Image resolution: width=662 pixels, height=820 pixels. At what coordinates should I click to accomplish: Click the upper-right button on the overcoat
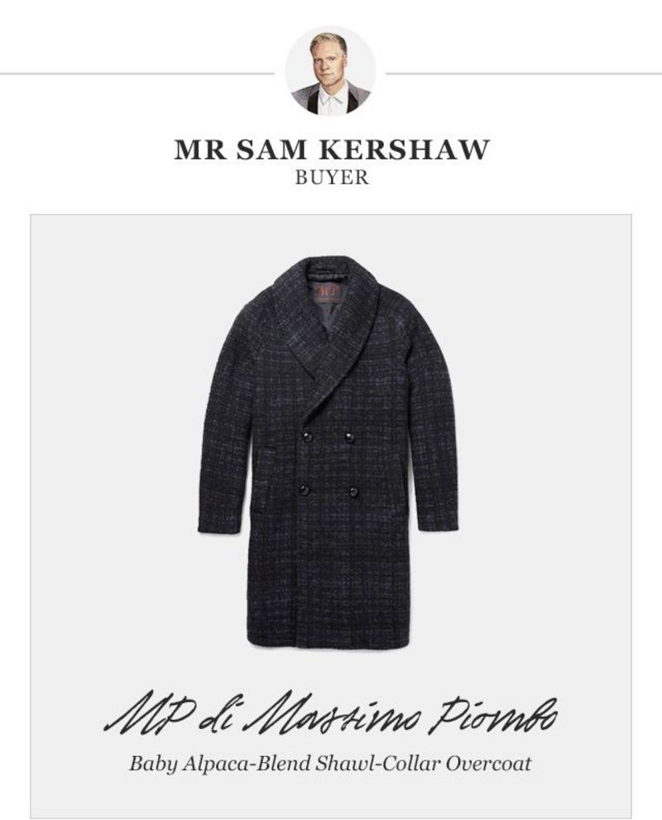point(348,437)
